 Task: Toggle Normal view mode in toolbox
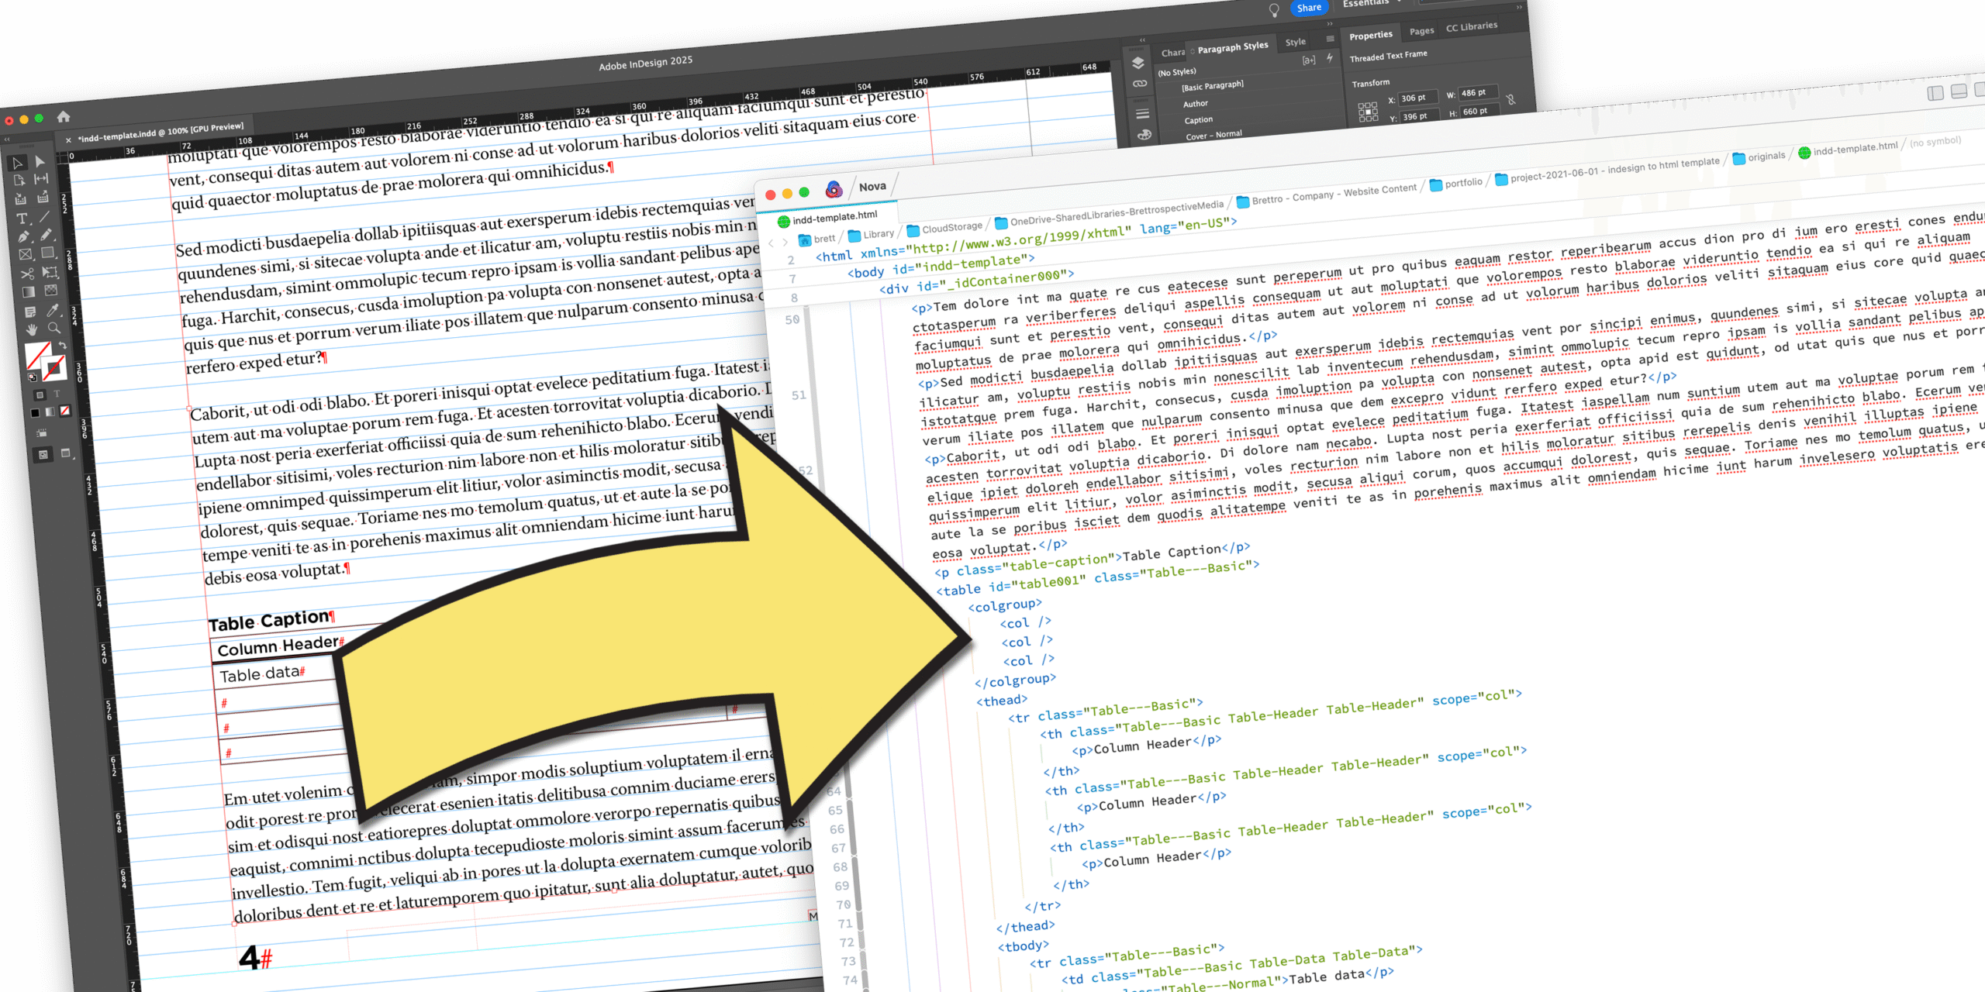pos(42,456)
